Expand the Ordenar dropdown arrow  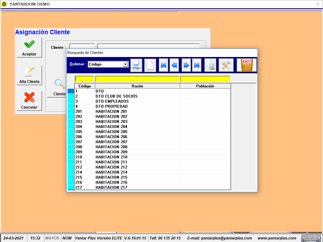point(125,64)
